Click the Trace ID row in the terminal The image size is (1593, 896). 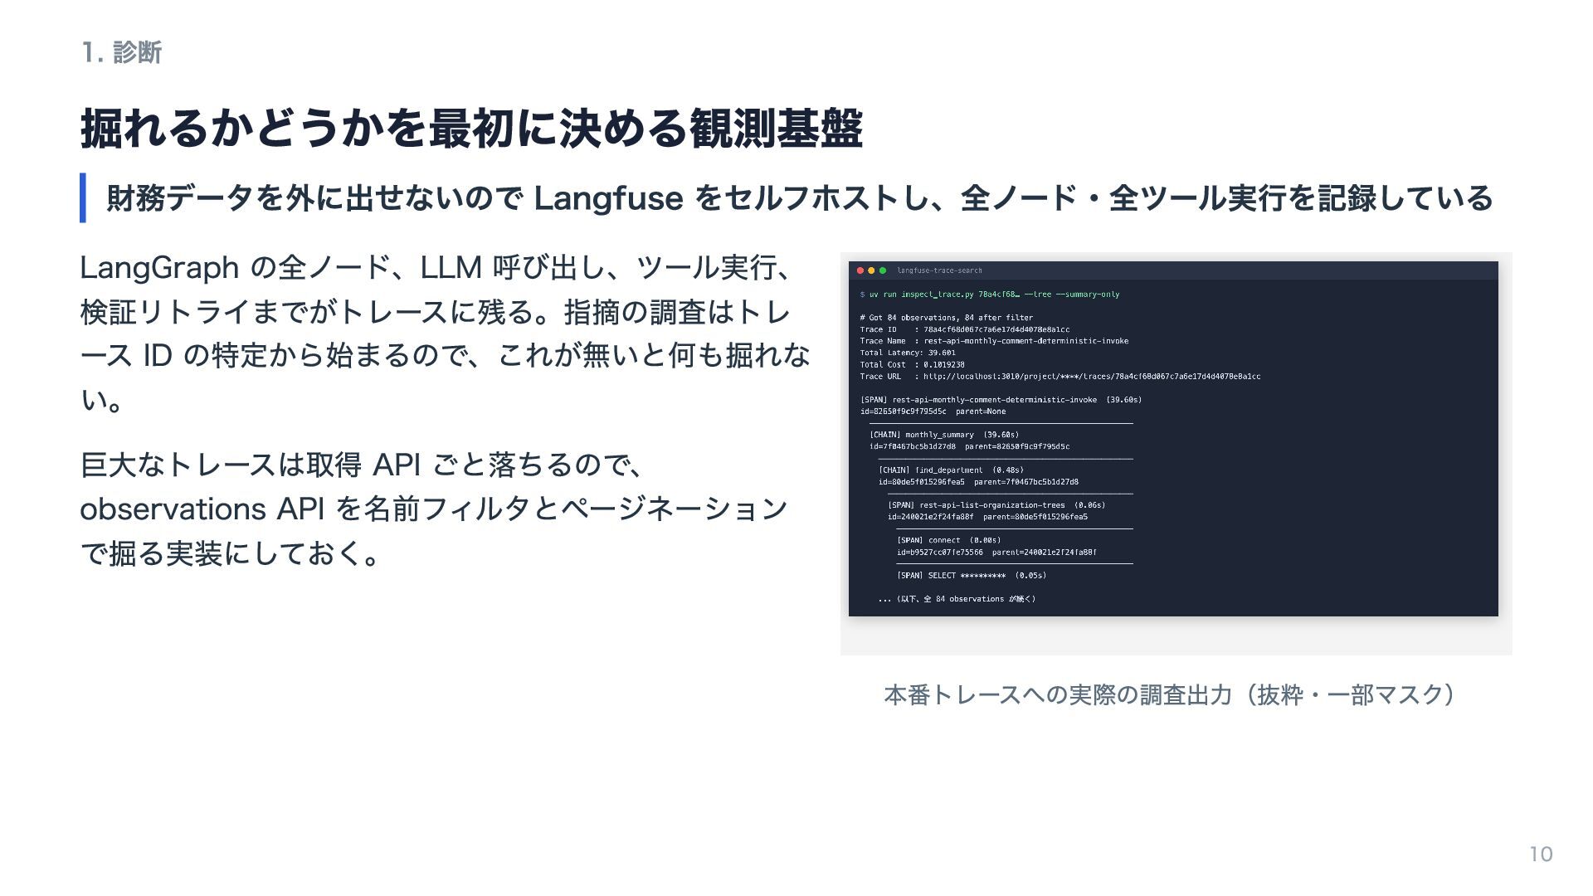pyautogui.click(x=965, y=329)
